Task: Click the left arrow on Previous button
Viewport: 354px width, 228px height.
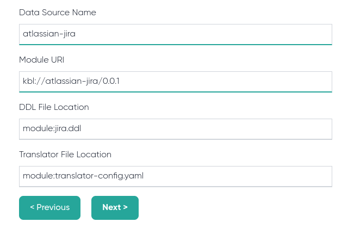Action: [x=32, y=207]
